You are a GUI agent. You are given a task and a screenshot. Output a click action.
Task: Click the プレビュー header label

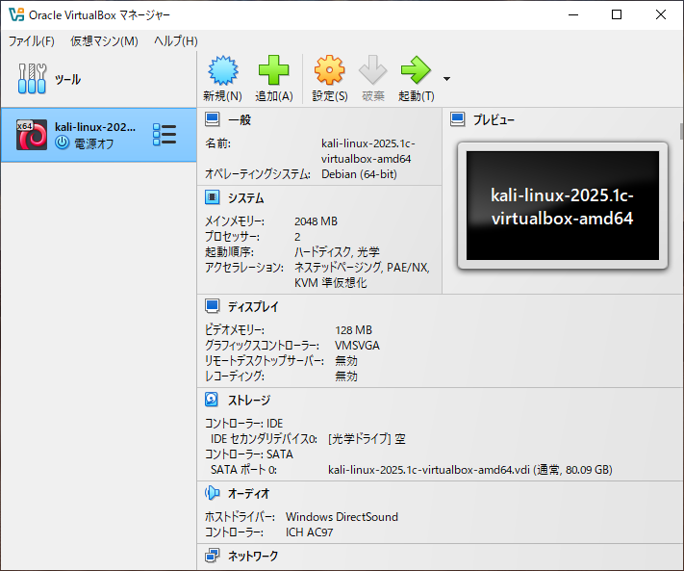pyautogui.click(x=494, y=120)
